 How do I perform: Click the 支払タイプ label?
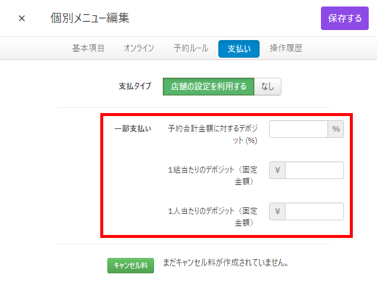(x=135, y=87)
